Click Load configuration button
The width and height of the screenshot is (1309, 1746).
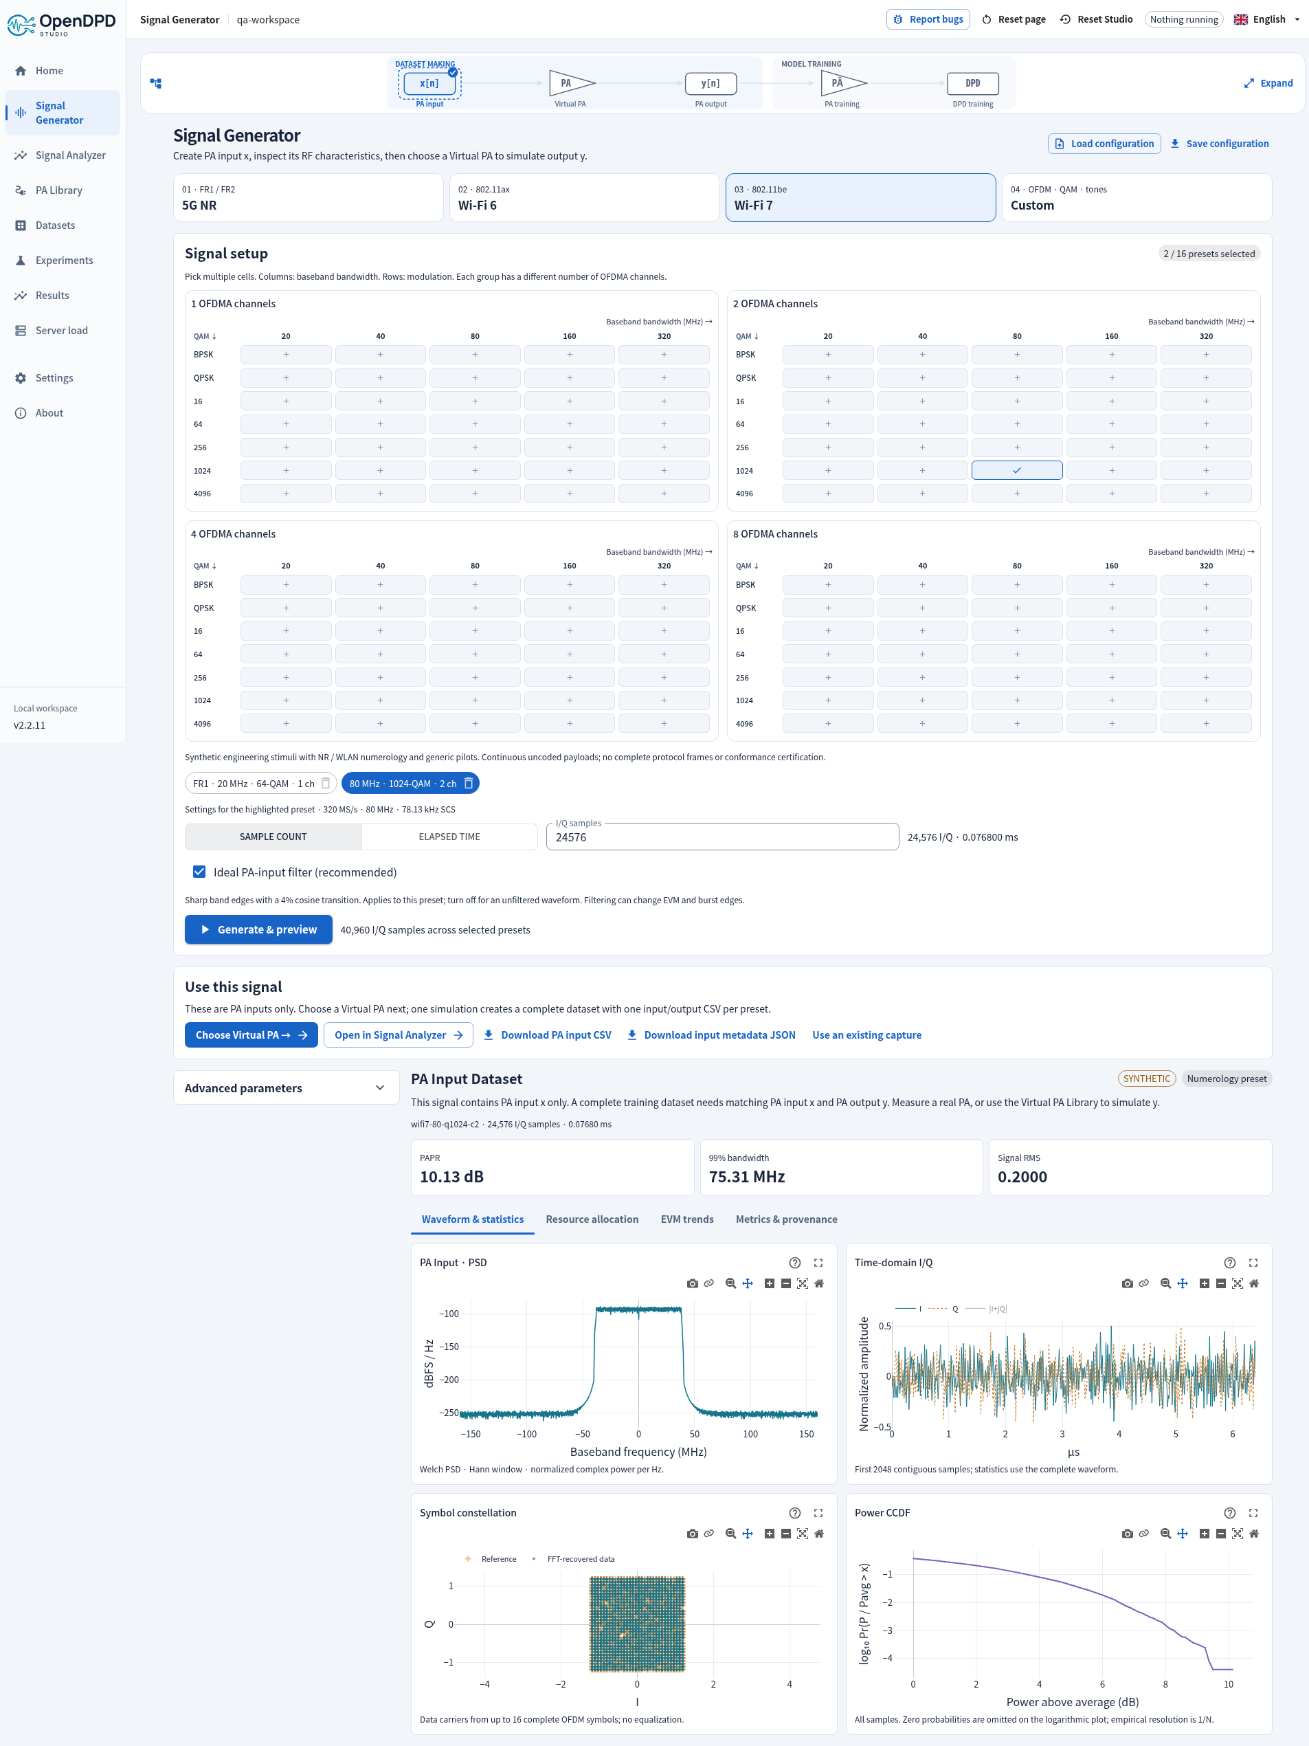(1104, 143)
